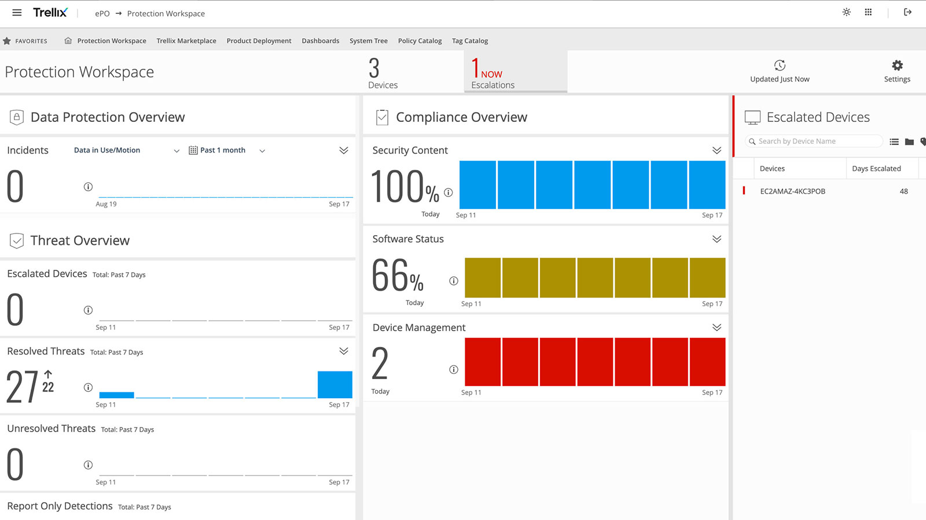Open the Data in Use/Motion dropdown

tap(127, 150)
